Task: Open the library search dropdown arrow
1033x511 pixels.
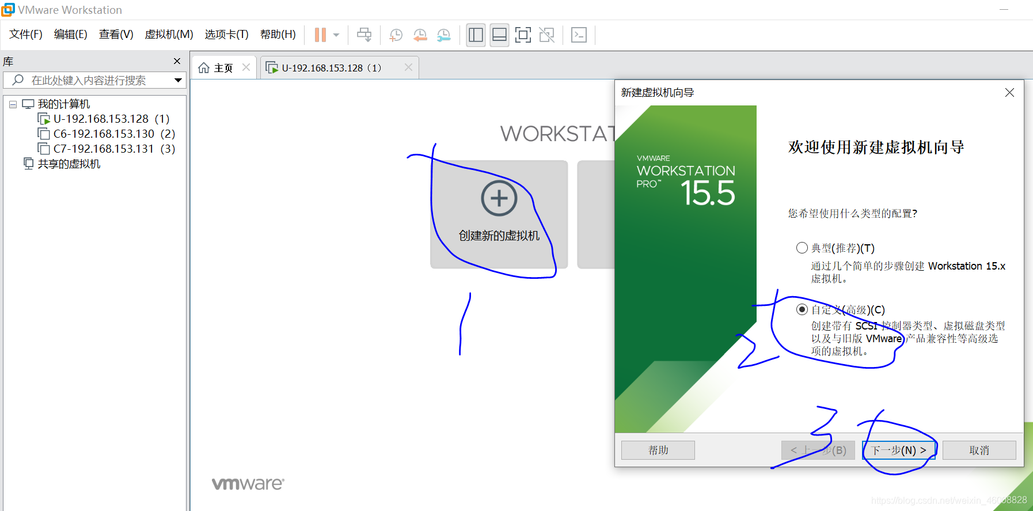Action: 178,80
